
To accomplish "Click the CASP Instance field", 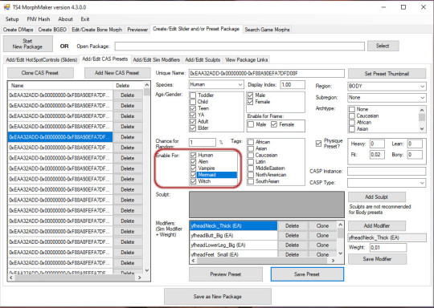I will (x=387, y=172).
